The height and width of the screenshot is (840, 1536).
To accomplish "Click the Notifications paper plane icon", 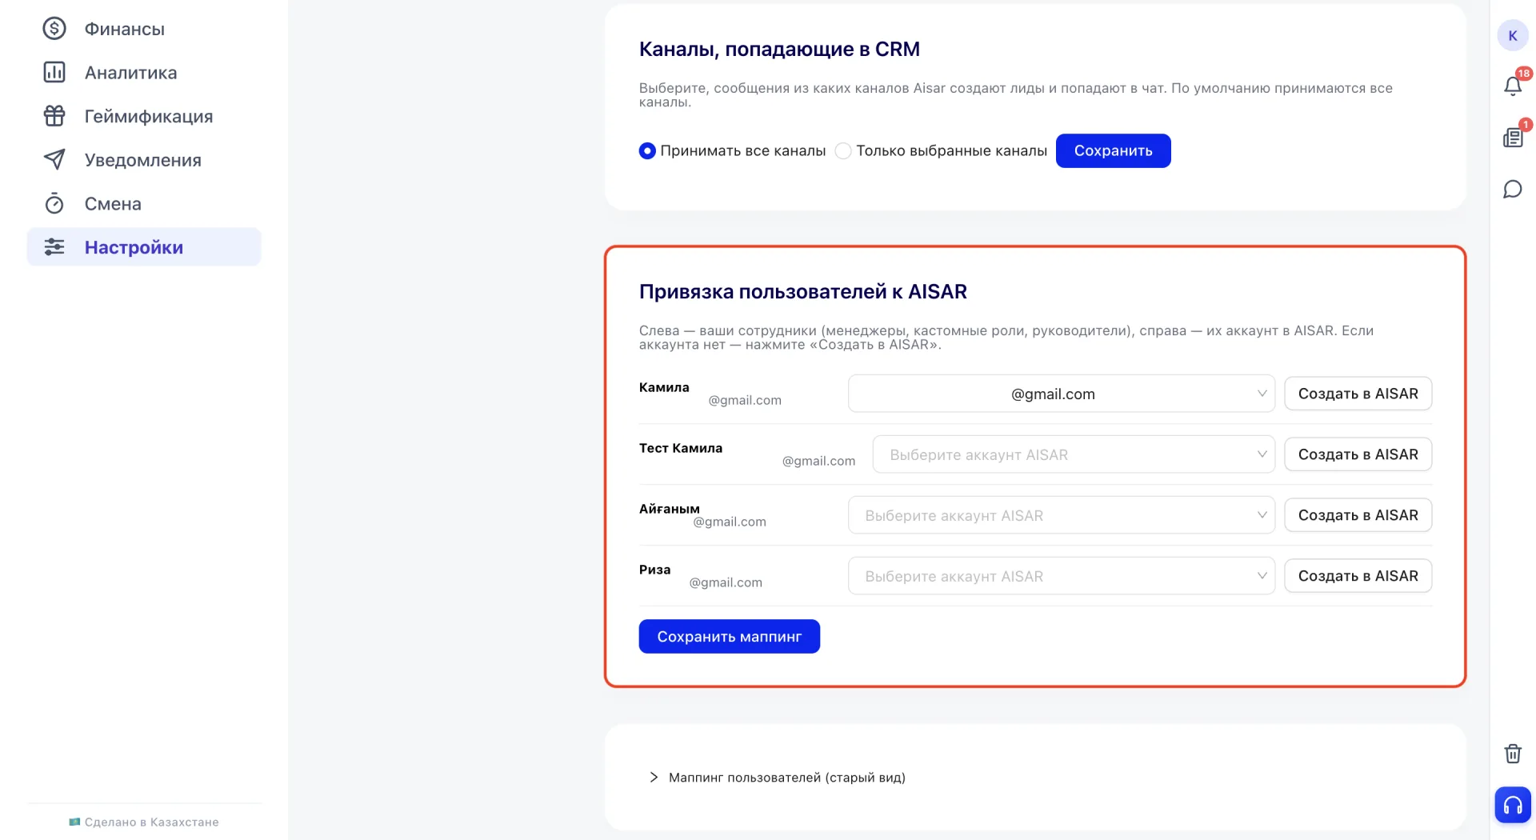I will (54, 159).
